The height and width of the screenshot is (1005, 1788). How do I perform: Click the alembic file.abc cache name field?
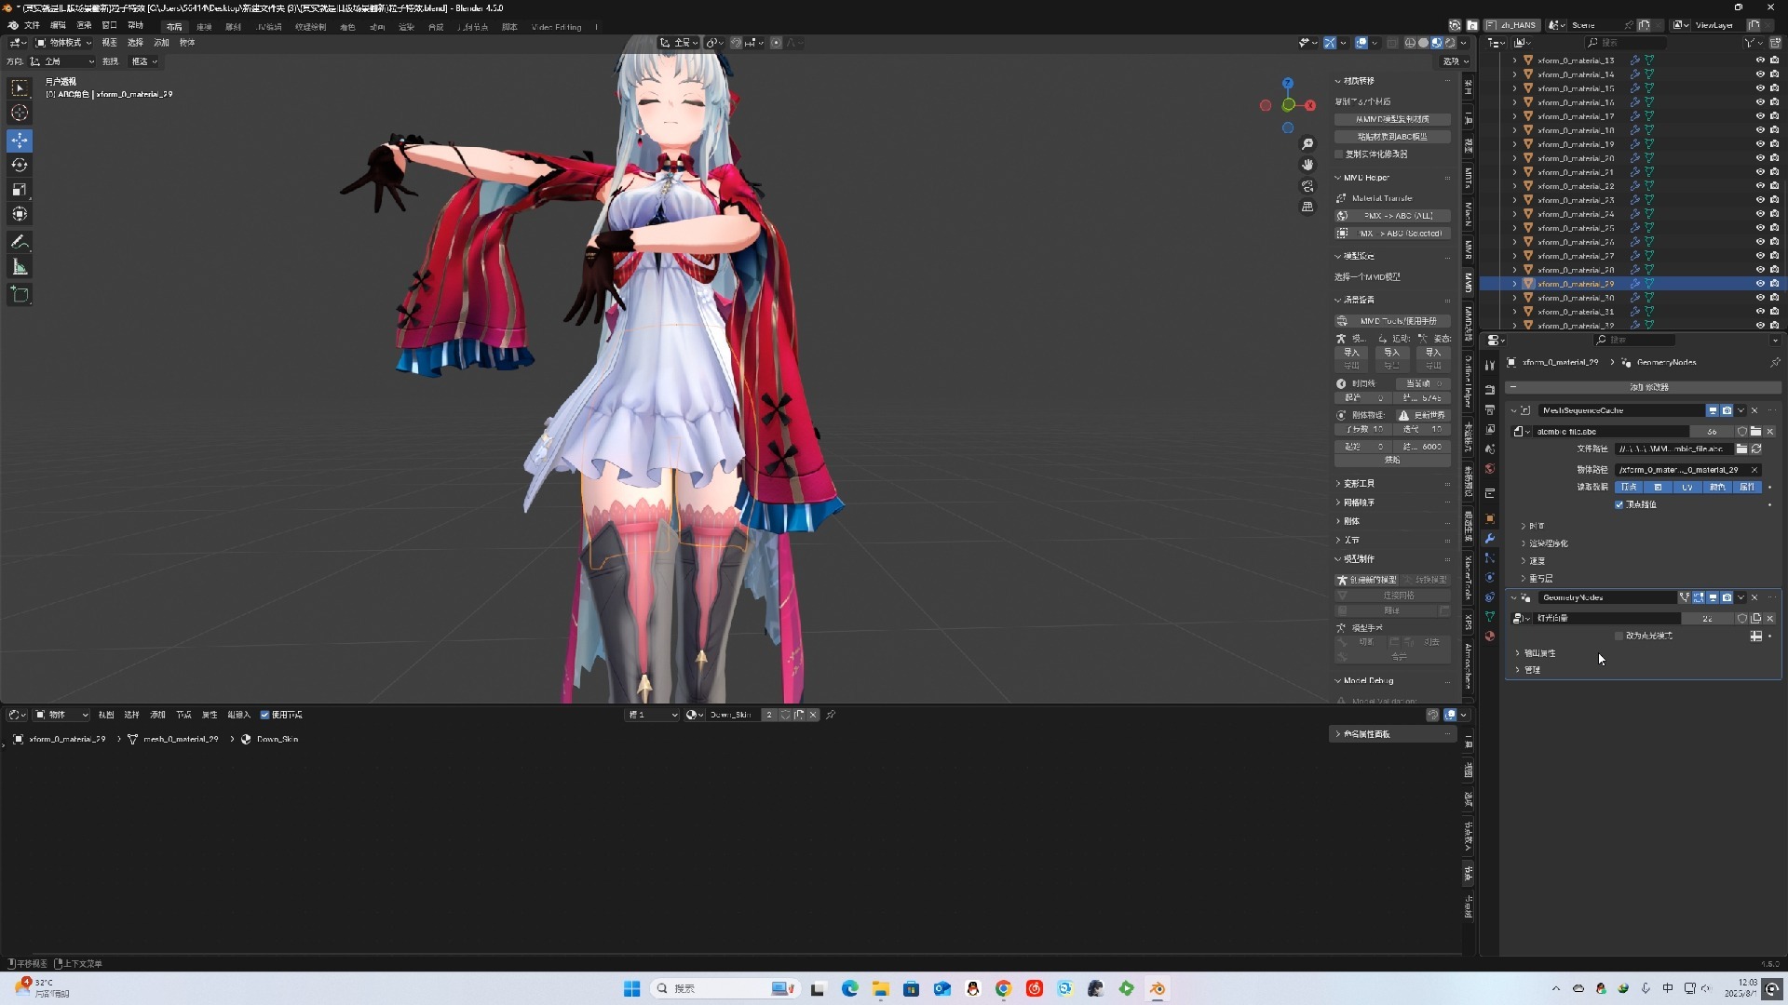1611,432
